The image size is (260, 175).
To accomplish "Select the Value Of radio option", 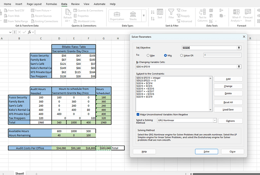I will click(182, 55).
